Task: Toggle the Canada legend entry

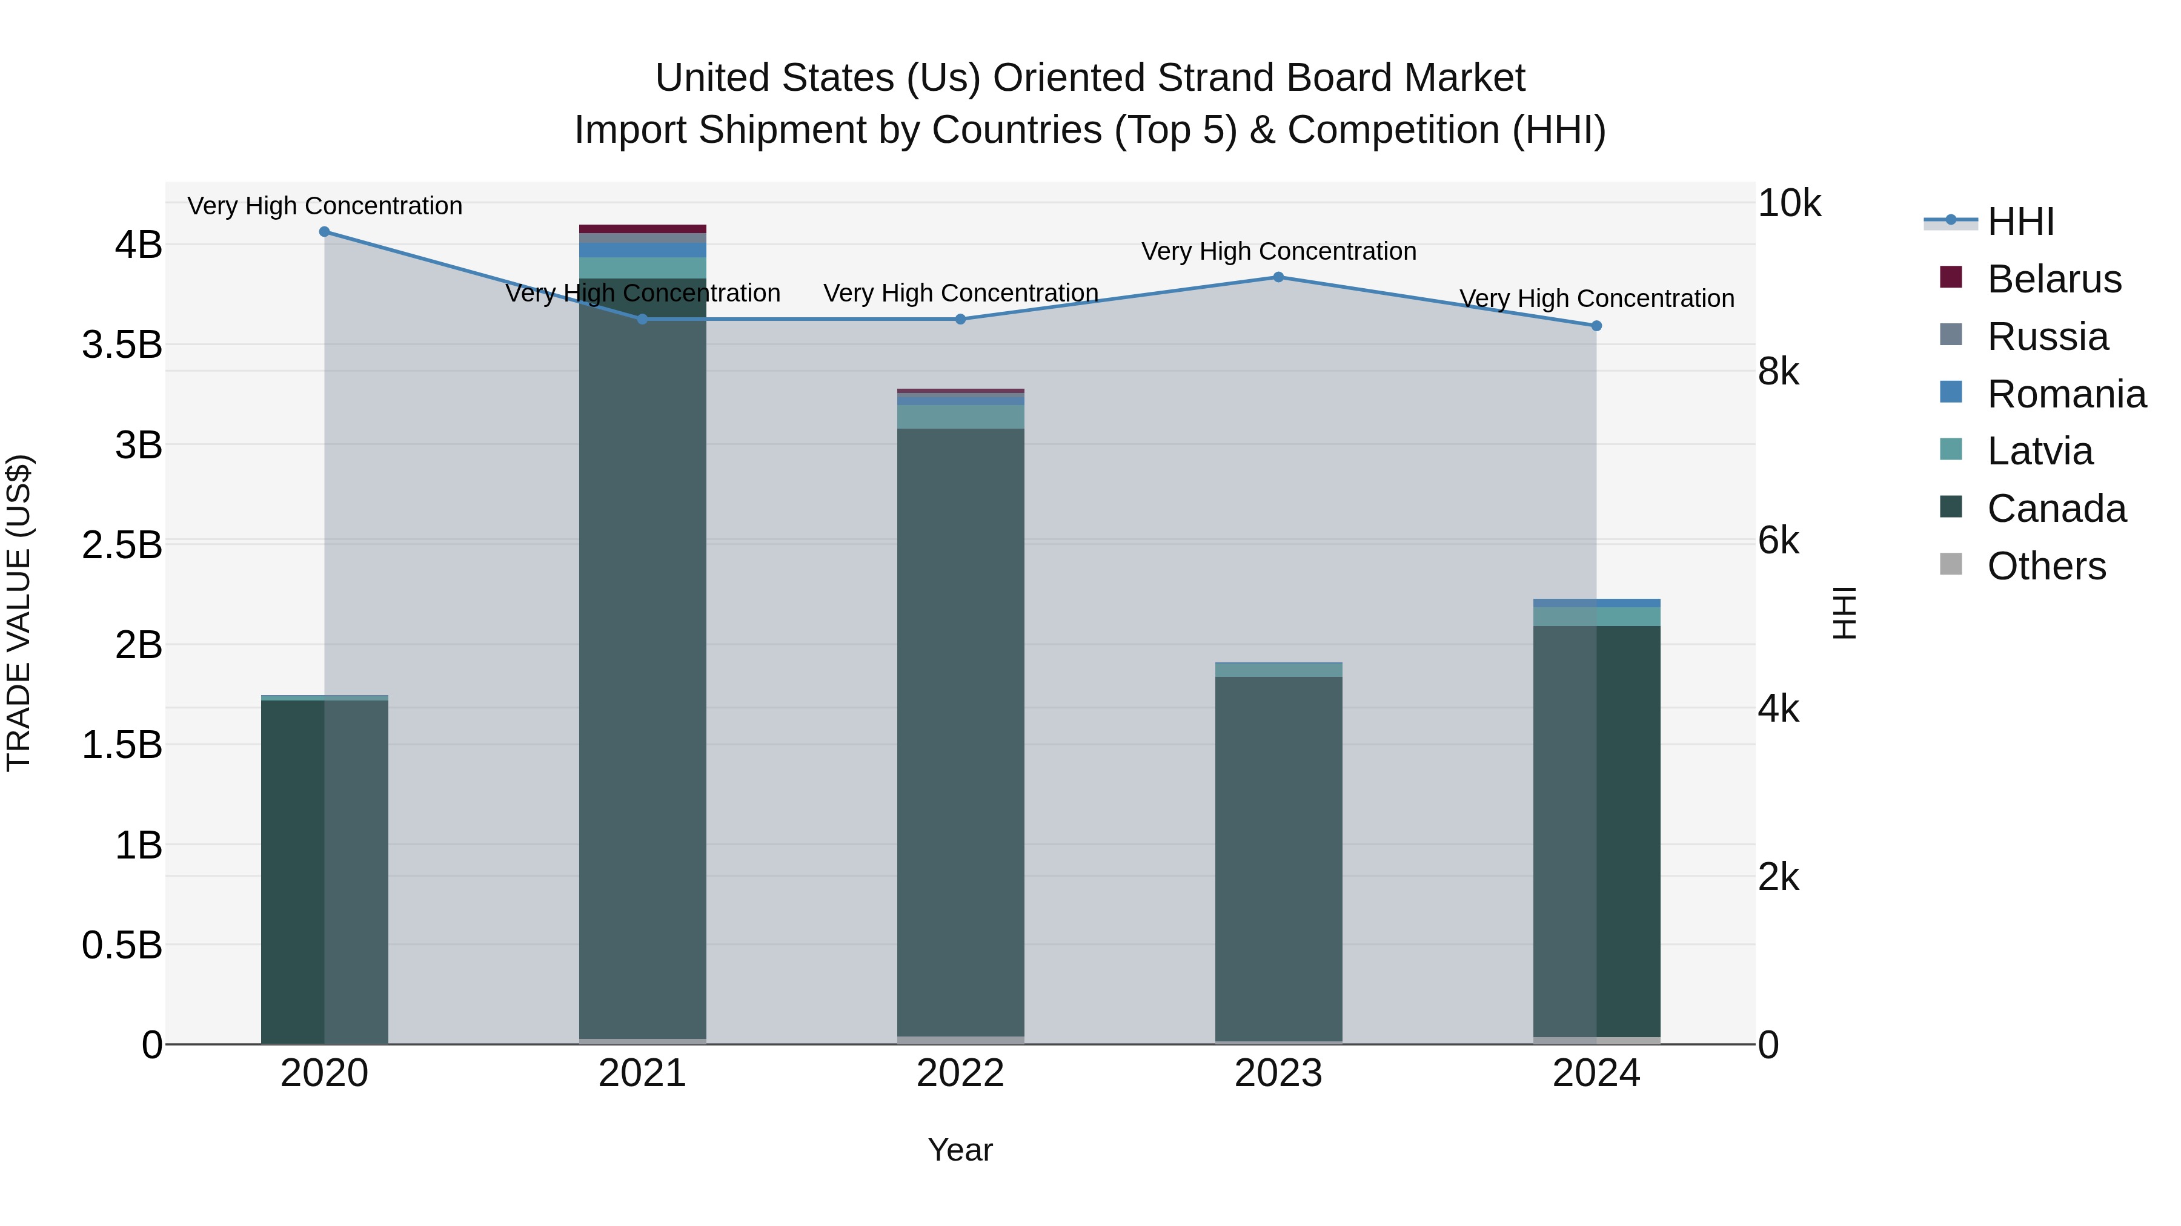Action: pyautogui.click(x=2032, y=509)
